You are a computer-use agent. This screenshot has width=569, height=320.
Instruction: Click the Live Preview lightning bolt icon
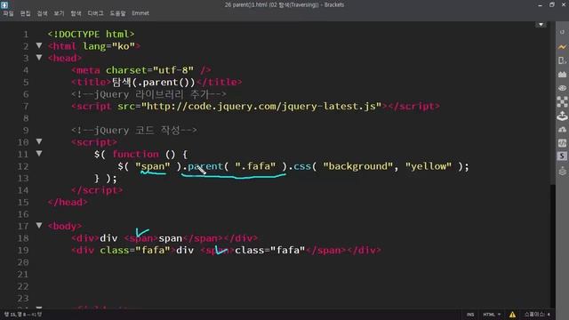[562, 47]
